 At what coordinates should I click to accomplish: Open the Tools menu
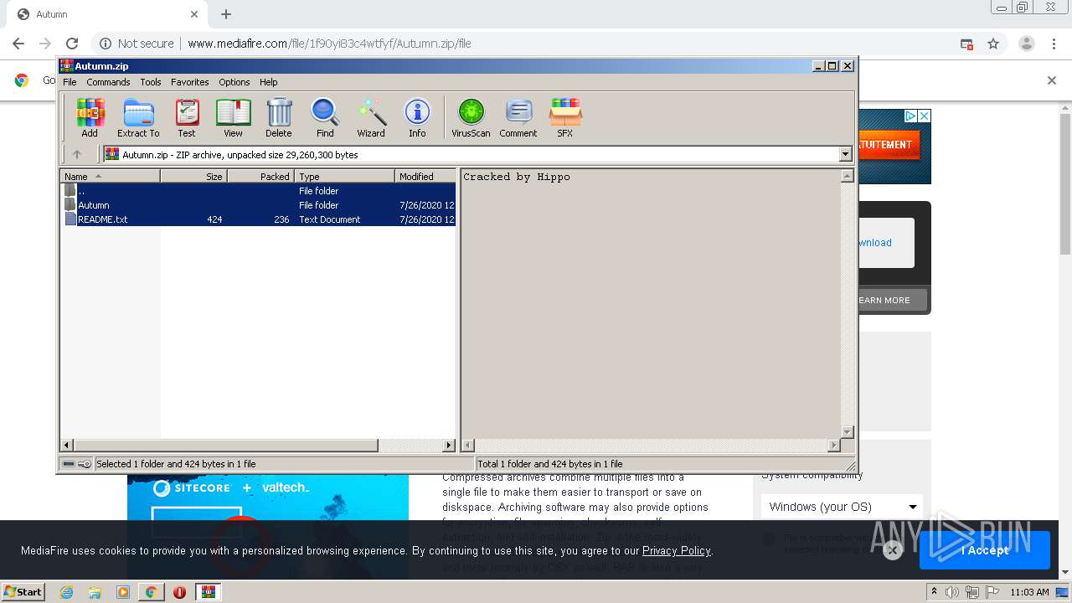tap(151, 82)
